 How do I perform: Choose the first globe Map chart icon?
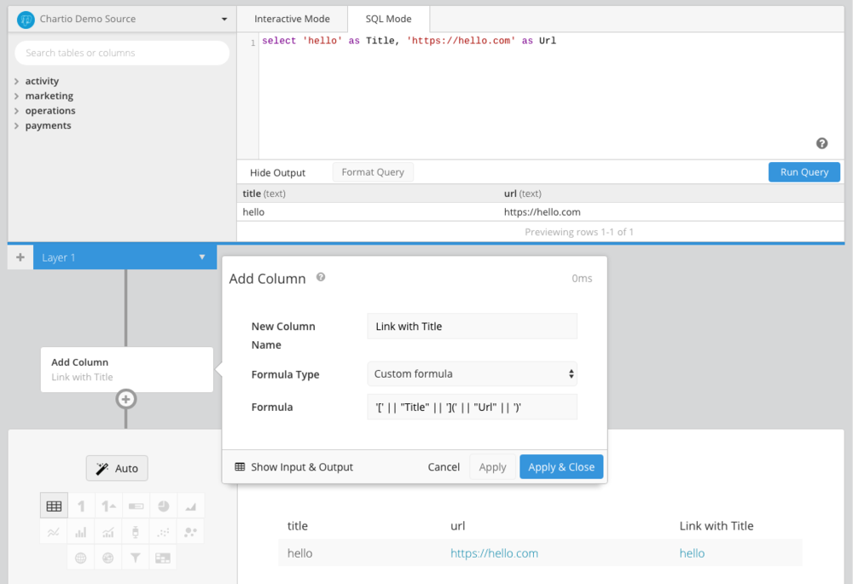80,558
